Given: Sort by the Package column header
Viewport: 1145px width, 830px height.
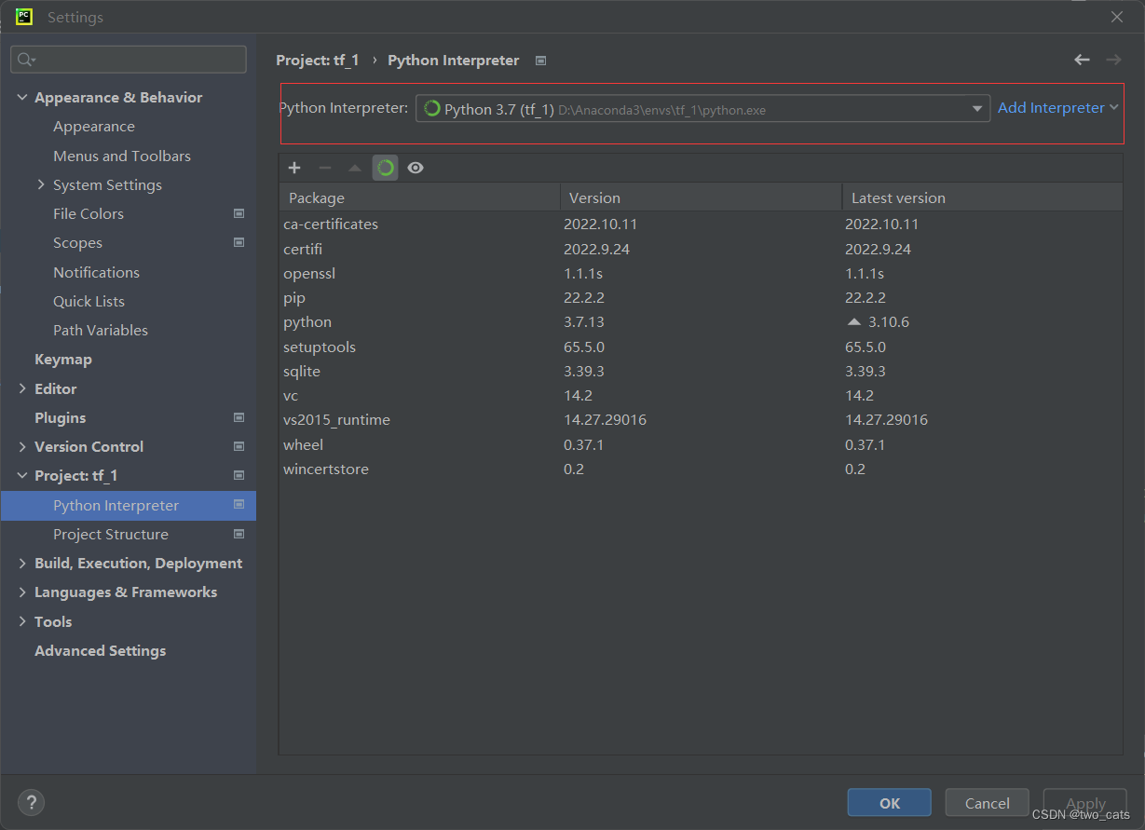Looking at the screenshot, I should pos(419,197).
